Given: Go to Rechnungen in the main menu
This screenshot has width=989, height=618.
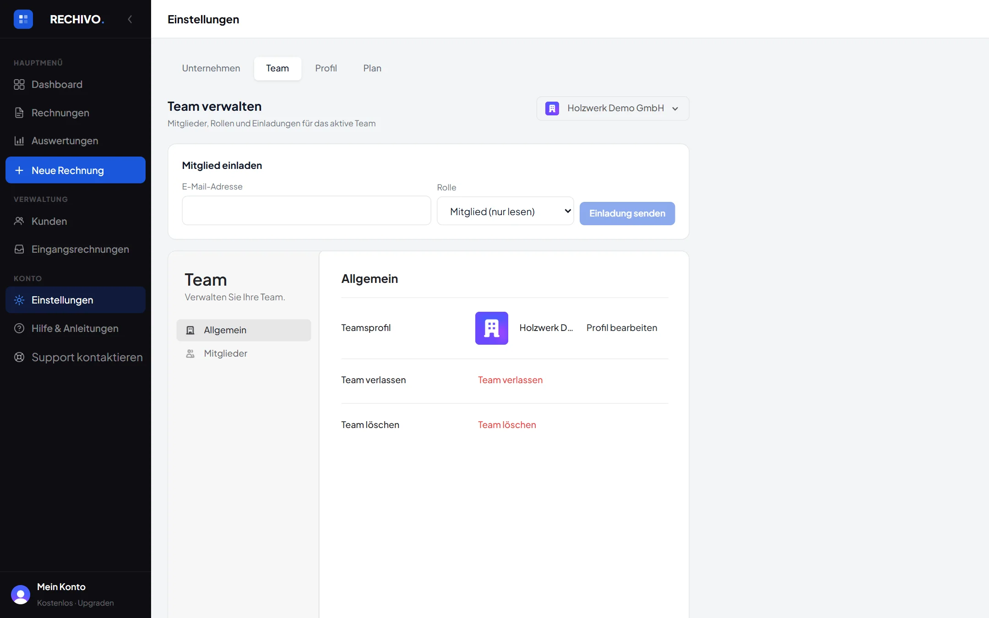Looking at the screenshot, I should tap(76, 113).
